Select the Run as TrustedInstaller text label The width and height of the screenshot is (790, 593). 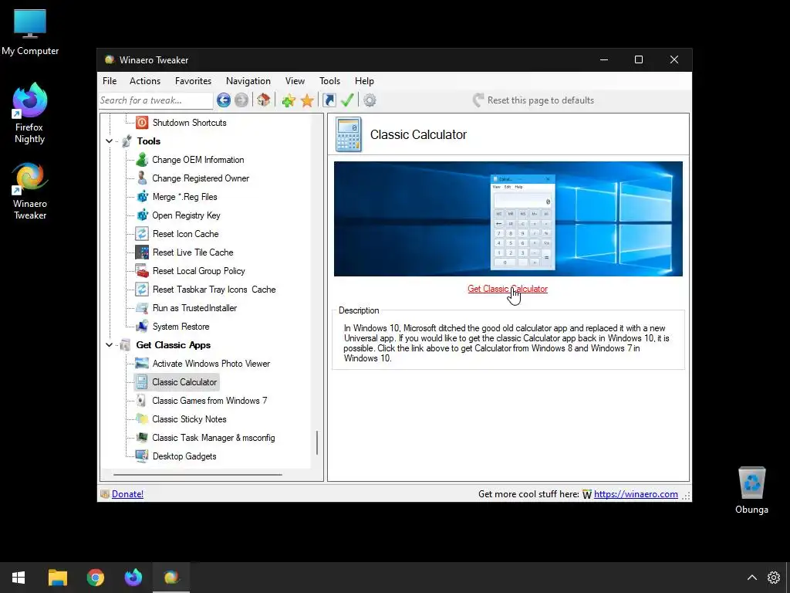click(194, 308)
